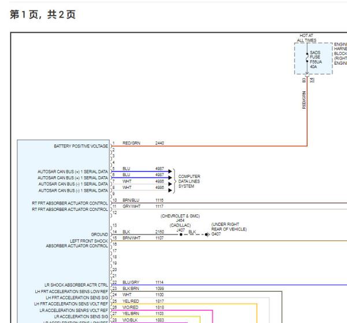347x323 pixels.
Task: Select the BLK wire label at pin 14
Action: pos(126,232)
